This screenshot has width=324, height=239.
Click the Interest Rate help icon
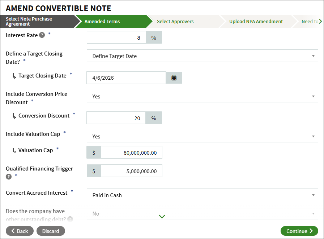(x=42, y=35)
